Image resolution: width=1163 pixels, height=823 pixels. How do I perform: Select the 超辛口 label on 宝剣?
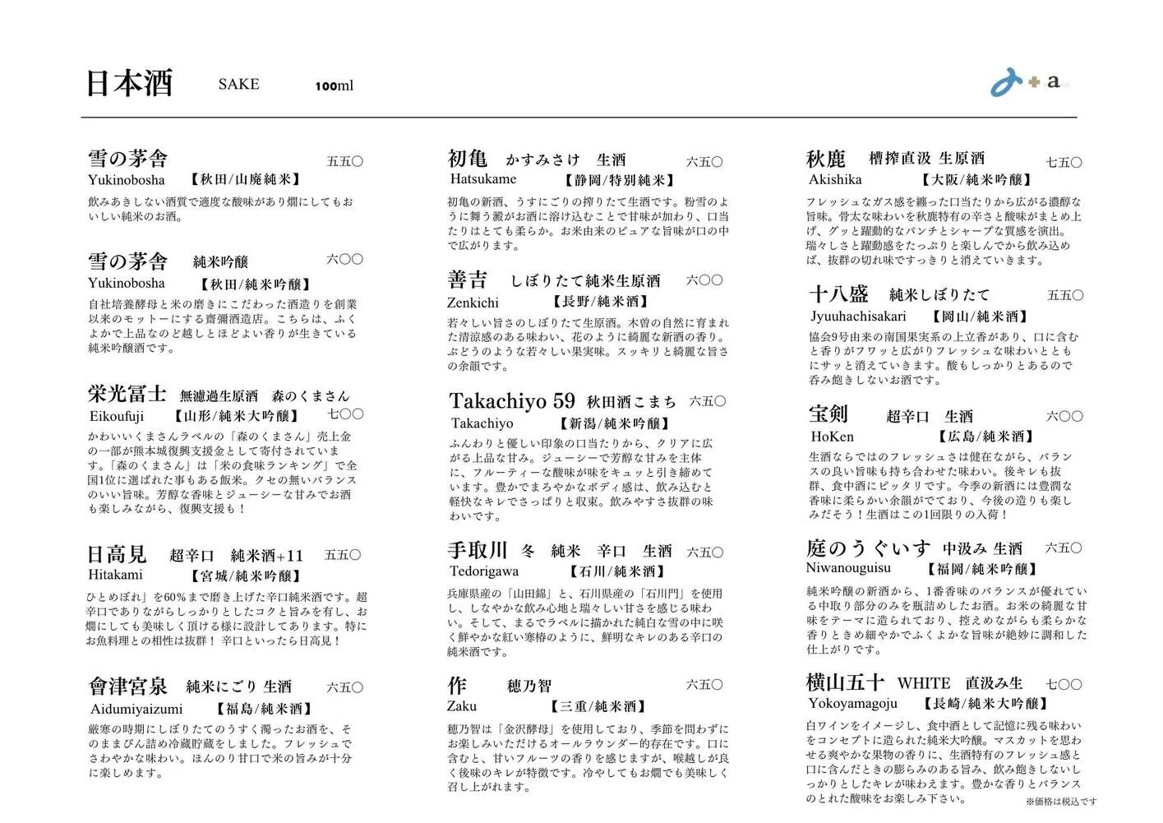pos(909,416)
